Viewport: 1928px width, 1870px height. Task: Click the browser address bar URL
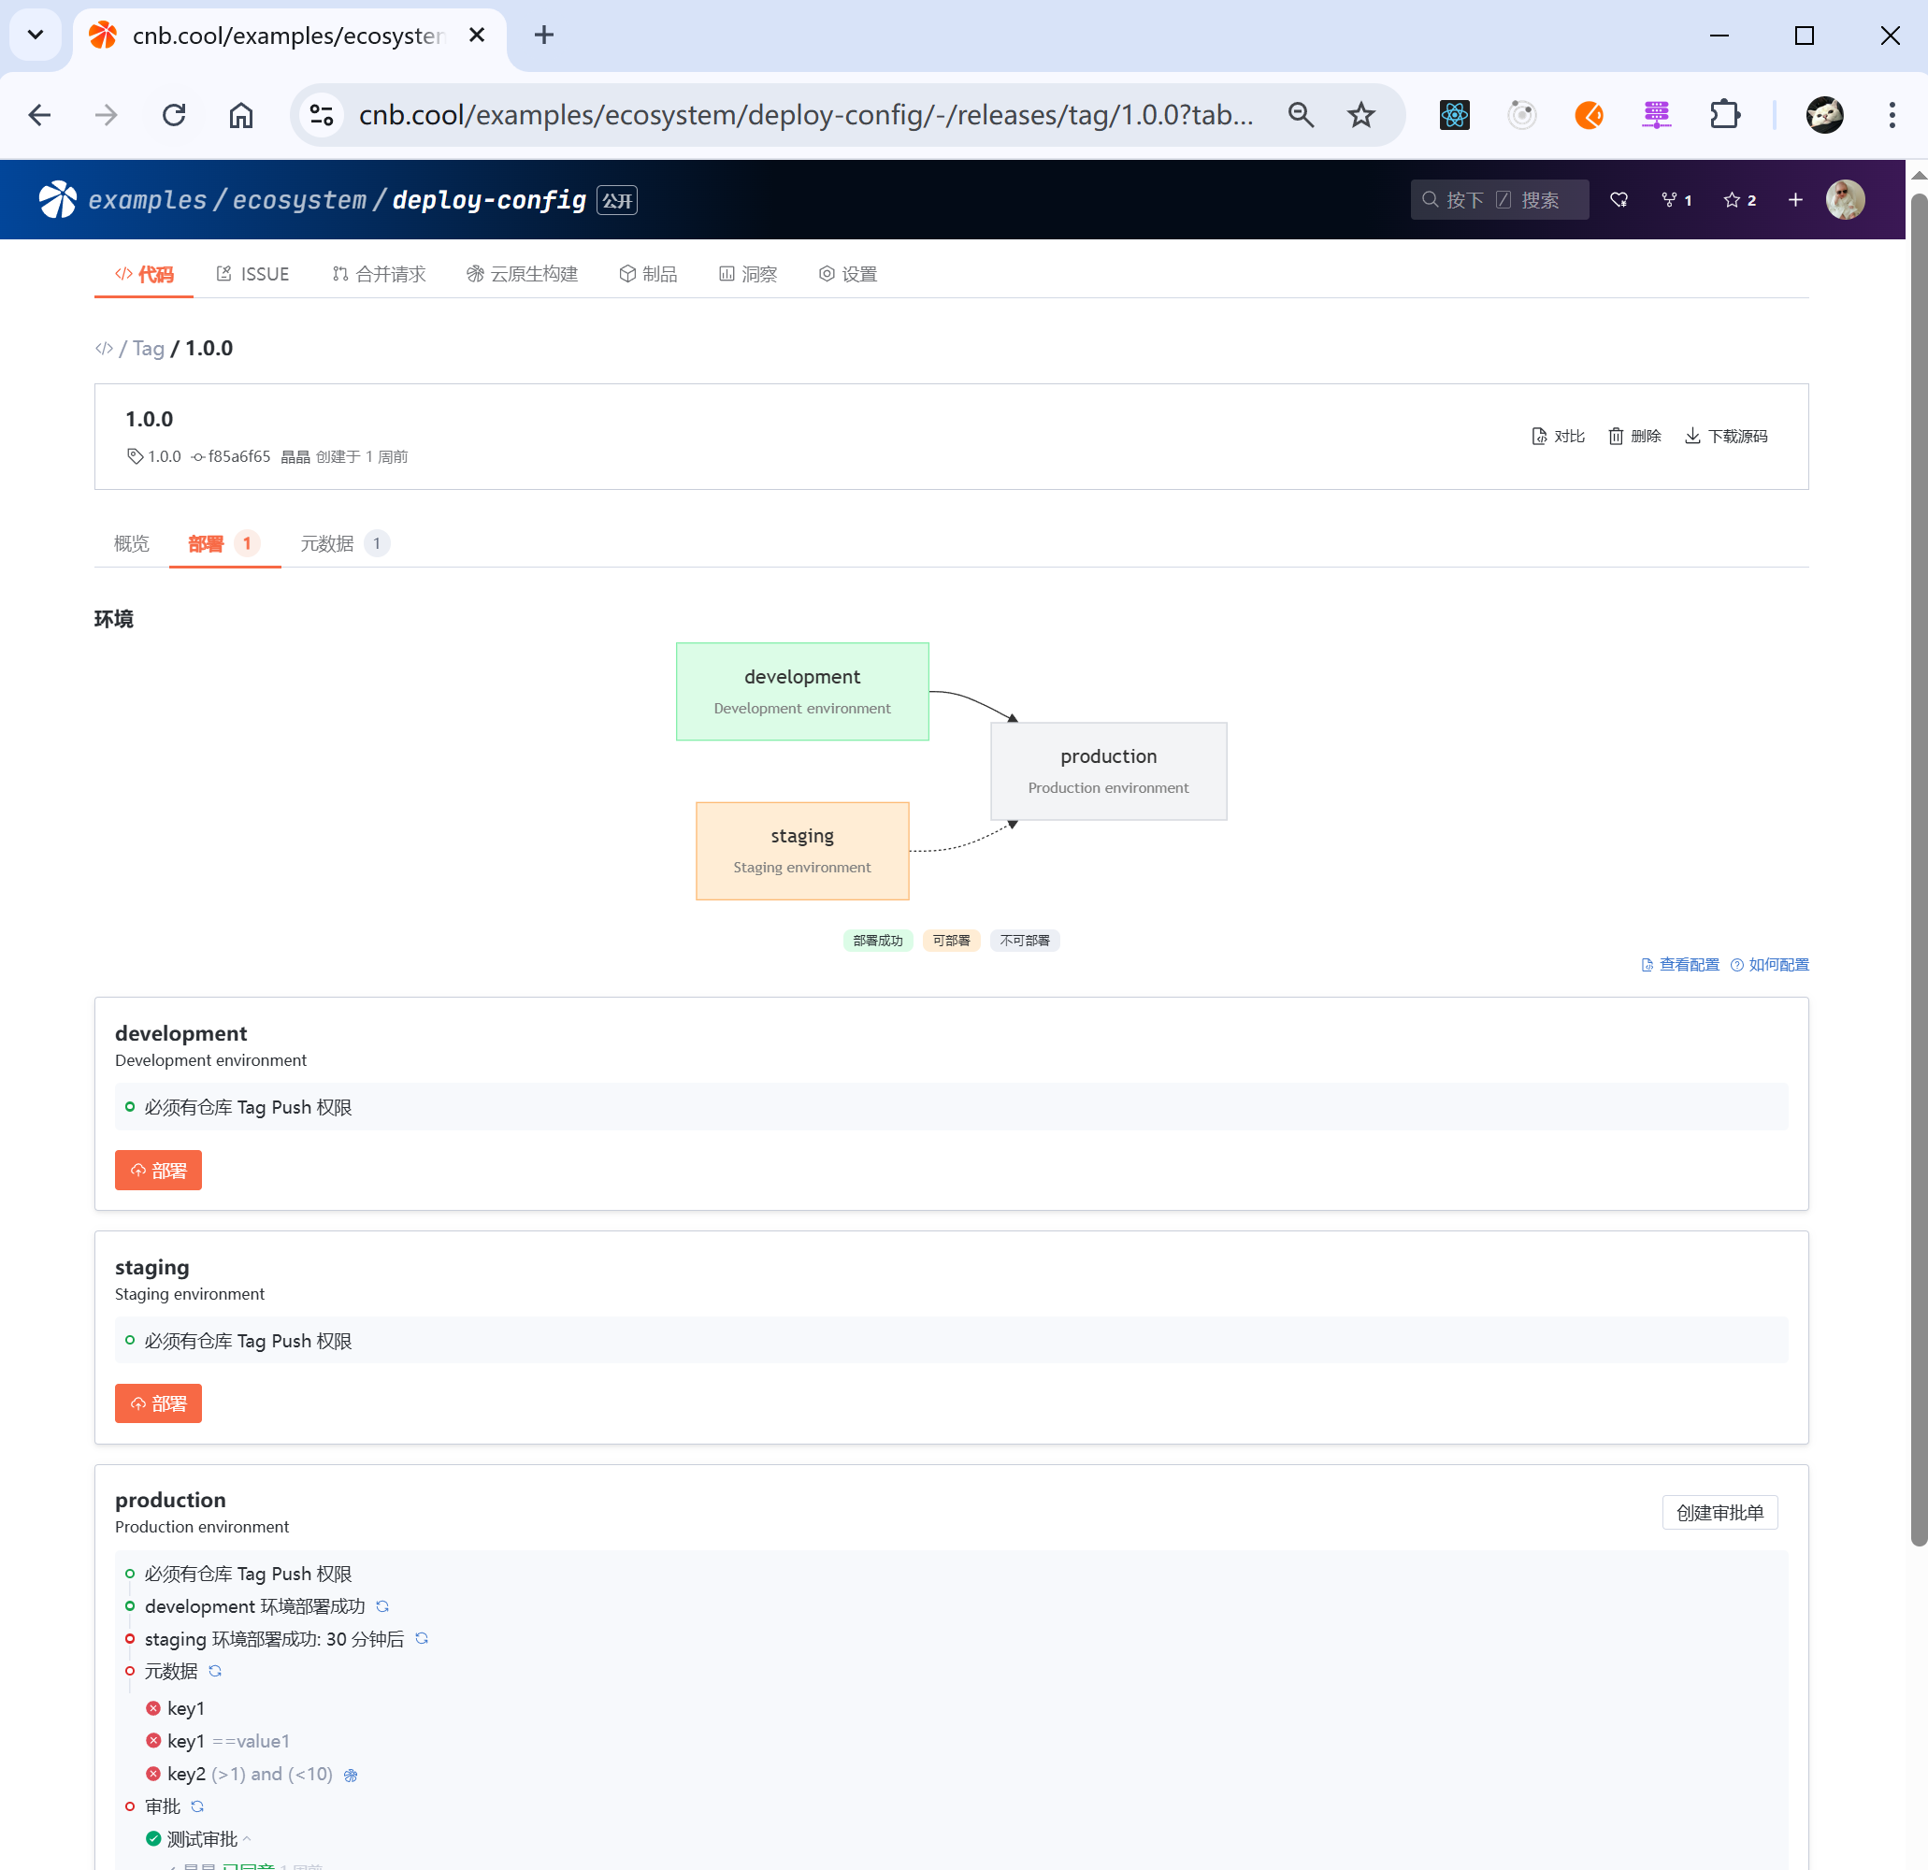[807, 115]
